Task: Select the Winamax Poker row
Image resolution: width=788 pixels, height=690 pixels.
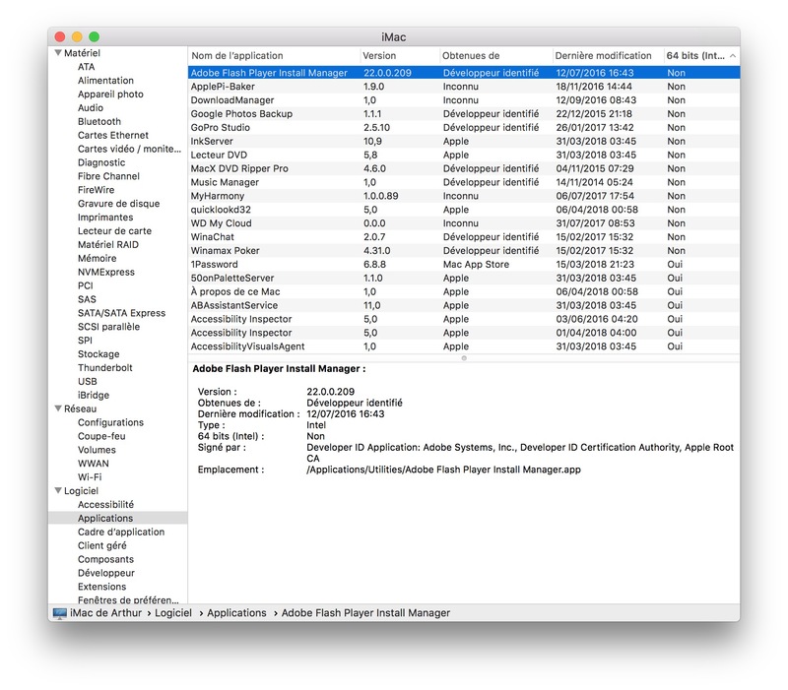Action: click(464, 251)
